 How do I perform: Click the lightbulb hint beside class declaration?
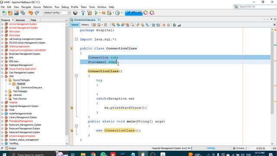point(71,48)
